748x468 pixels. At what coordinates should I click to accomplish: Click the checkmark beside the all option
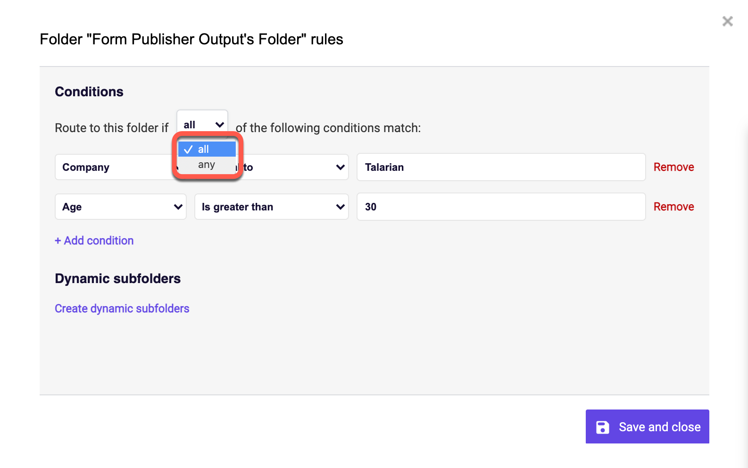pyautogui.click(x=188, y=150)
